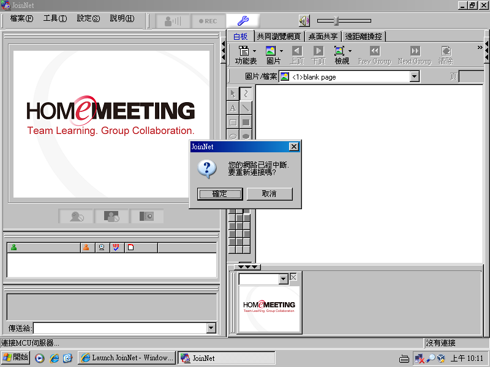Viewport: 490px width, 367px height.
Task: Select the hollow rectangle tool
Action: coord(233,122)
